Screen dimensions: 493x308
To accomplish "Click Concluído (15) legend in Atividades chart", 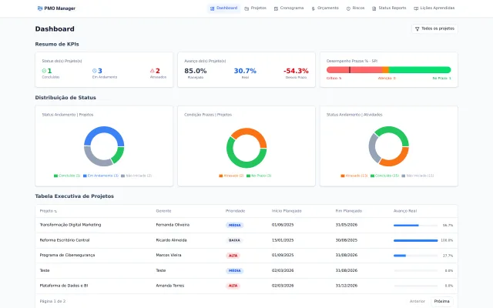I will point(384,176).
